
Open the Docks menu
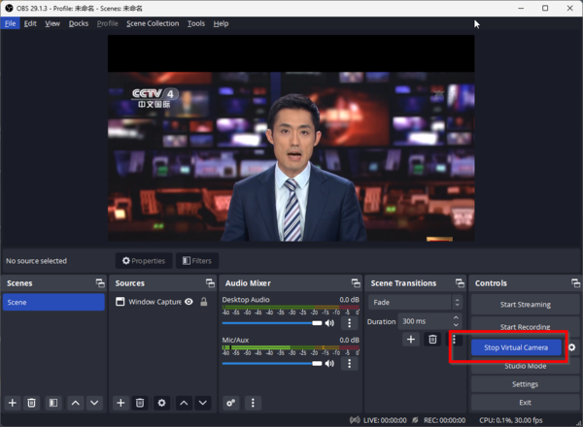pos(79,23)
